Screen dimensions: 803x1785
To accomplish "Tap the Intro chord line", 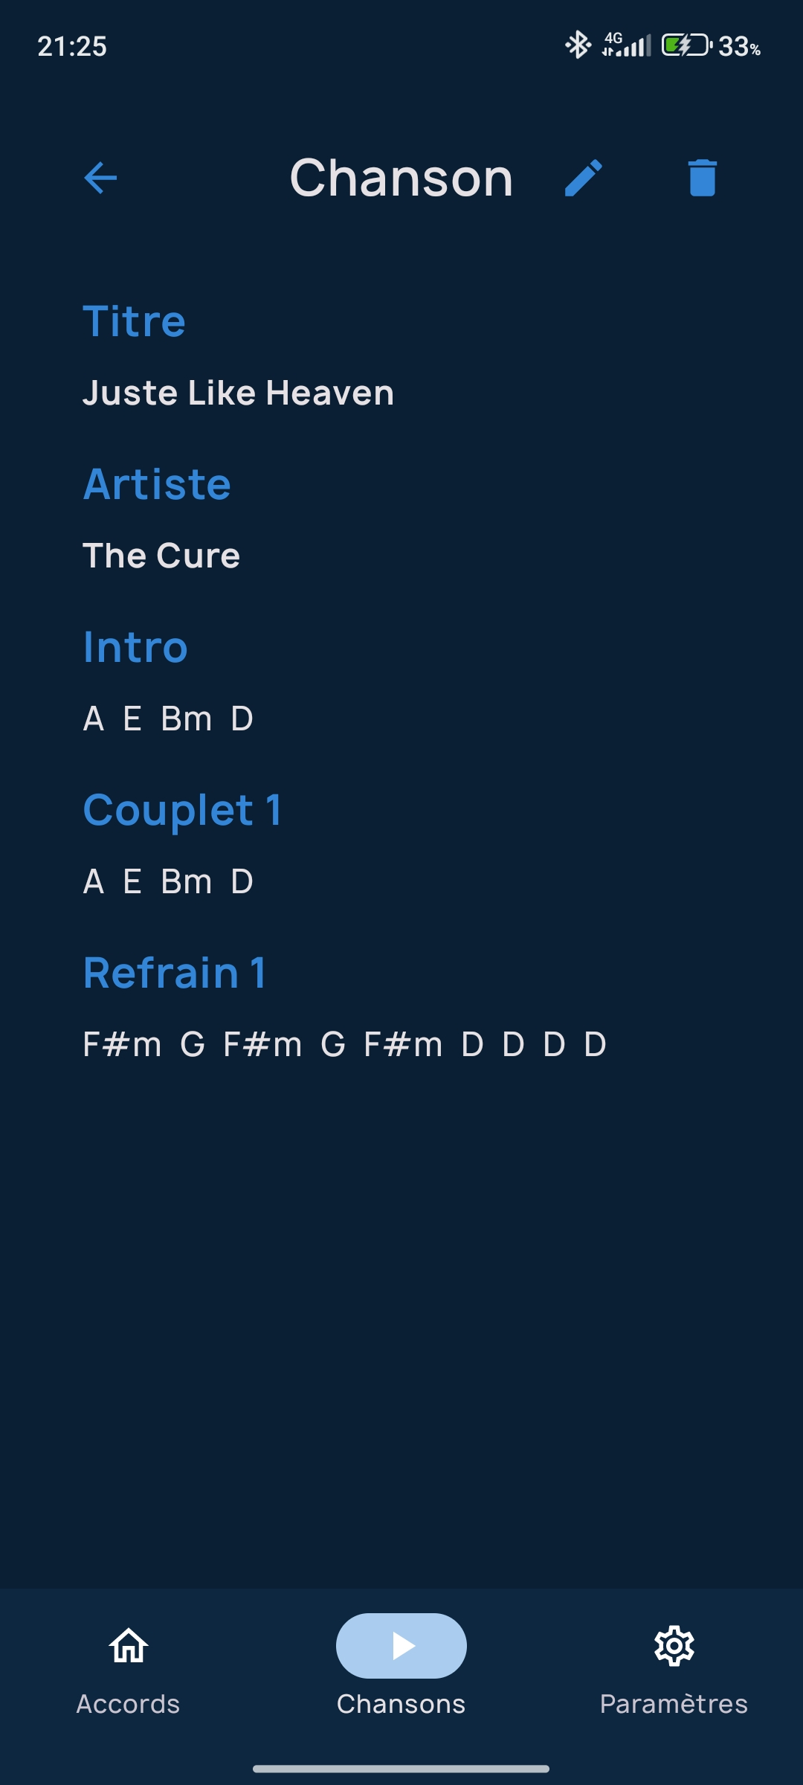I will (x=169, y=718).
